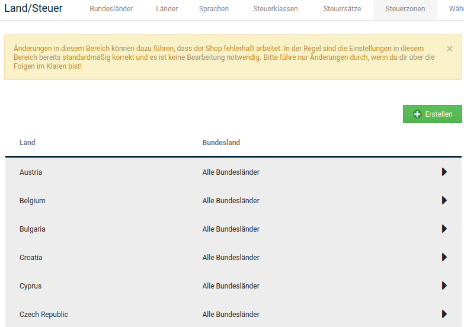The image size is (464, 327).
Task: Sort by the Land column header
Action: pyautogui.click(x=27, y=143)
